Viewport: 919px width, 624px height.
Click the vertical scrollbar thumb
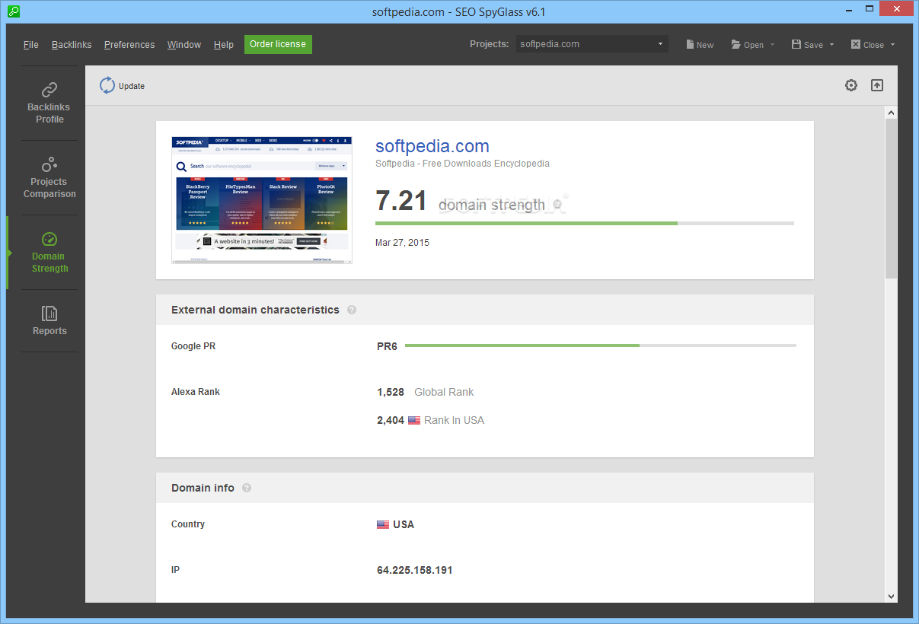891,198
